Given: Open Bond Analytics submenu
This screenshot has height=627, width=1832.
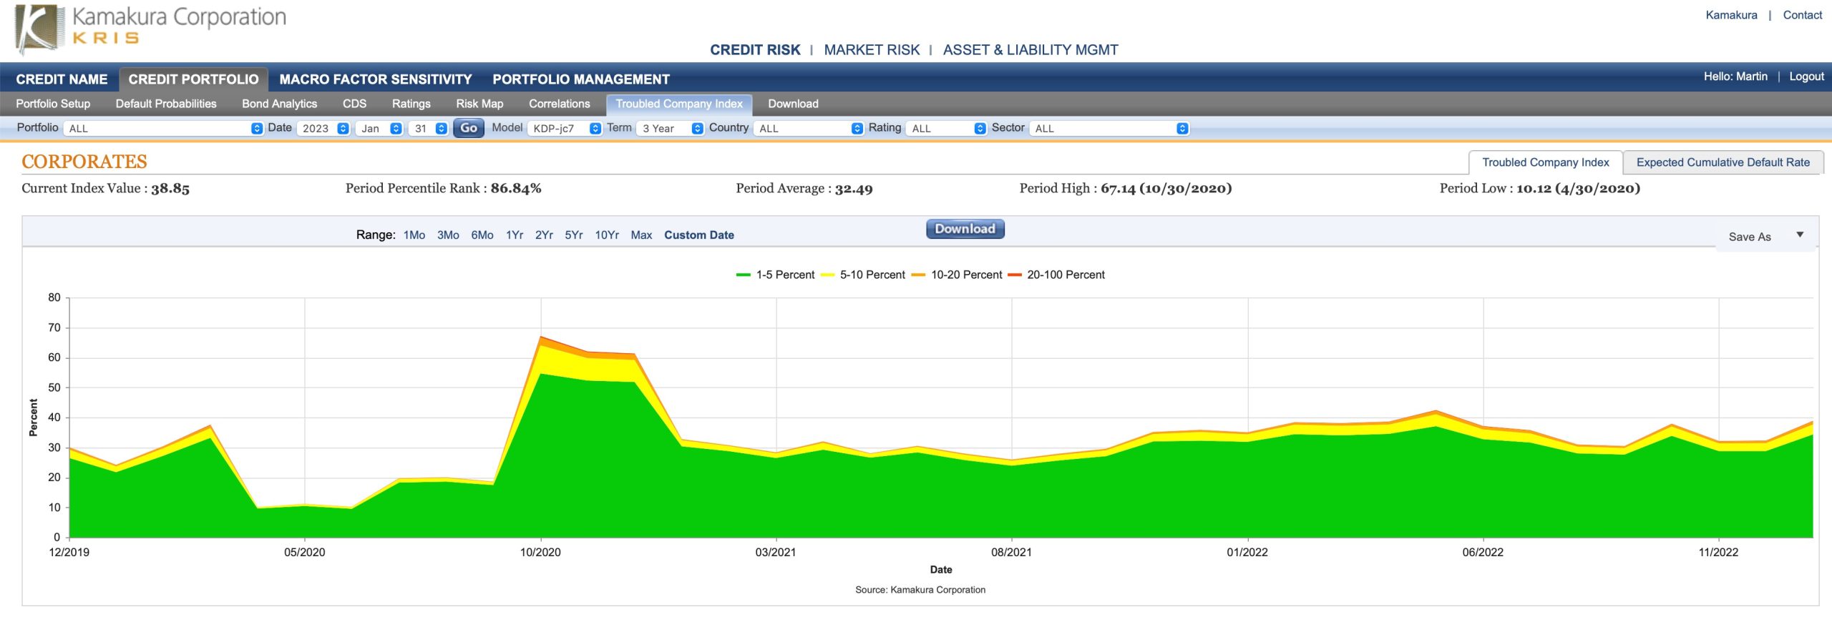Looking at the screenshot, I should pyautogui.click(x=279, y=104).
